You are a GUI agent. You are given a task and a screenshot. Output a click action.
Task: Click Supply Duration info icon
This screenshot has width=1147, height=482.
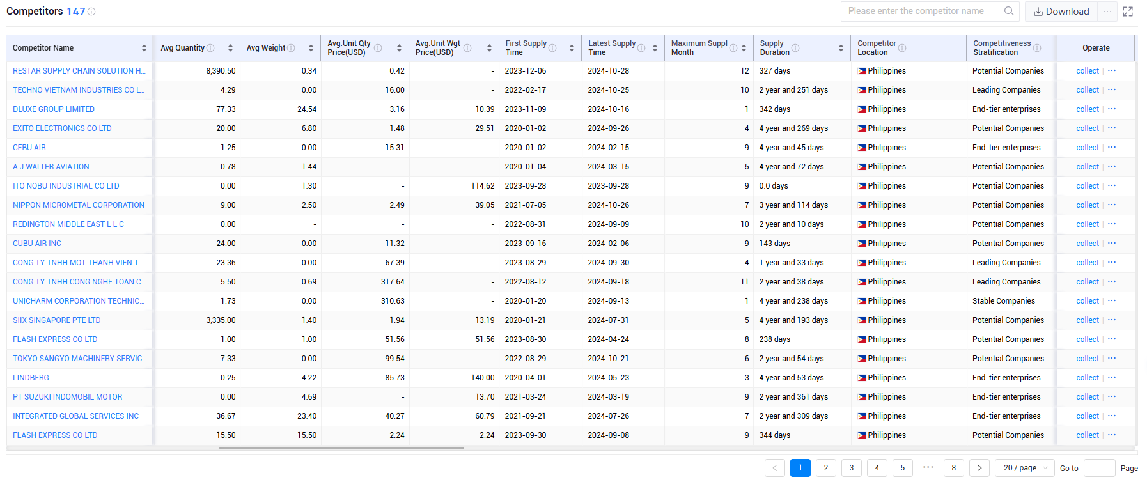795,48
